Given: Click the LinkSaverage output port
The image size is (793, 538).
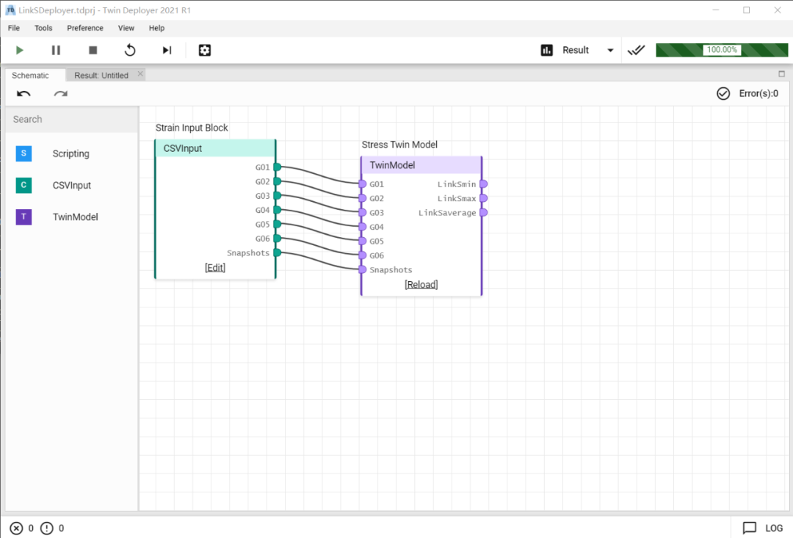Looking at the screenshot, I should pyautogui.click(x=483, y=212).
